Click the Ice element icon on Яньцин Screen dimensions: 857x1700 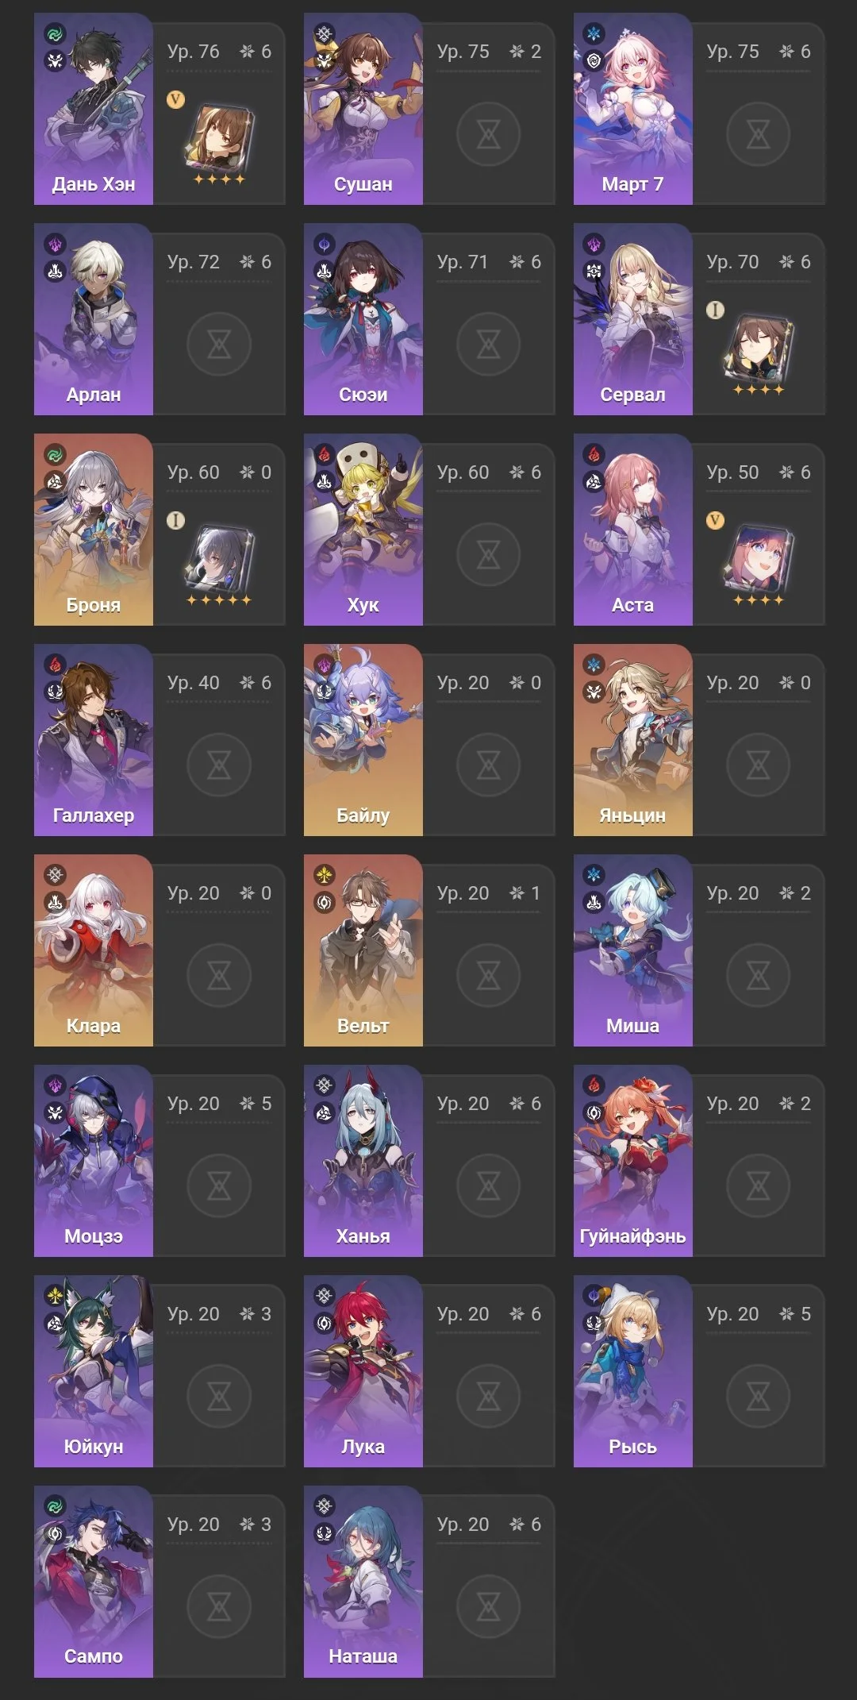(x=594, y=666)
